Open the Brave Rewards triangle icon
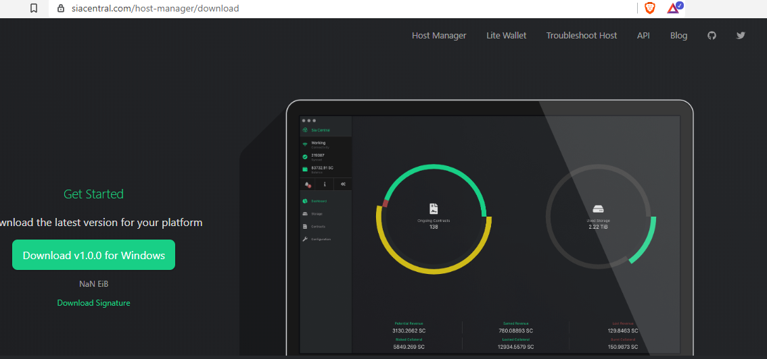 674,8
